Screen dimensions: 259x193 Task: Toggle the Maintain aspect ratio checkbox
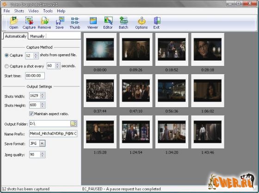pyautogui.click(x=31, y=114)
